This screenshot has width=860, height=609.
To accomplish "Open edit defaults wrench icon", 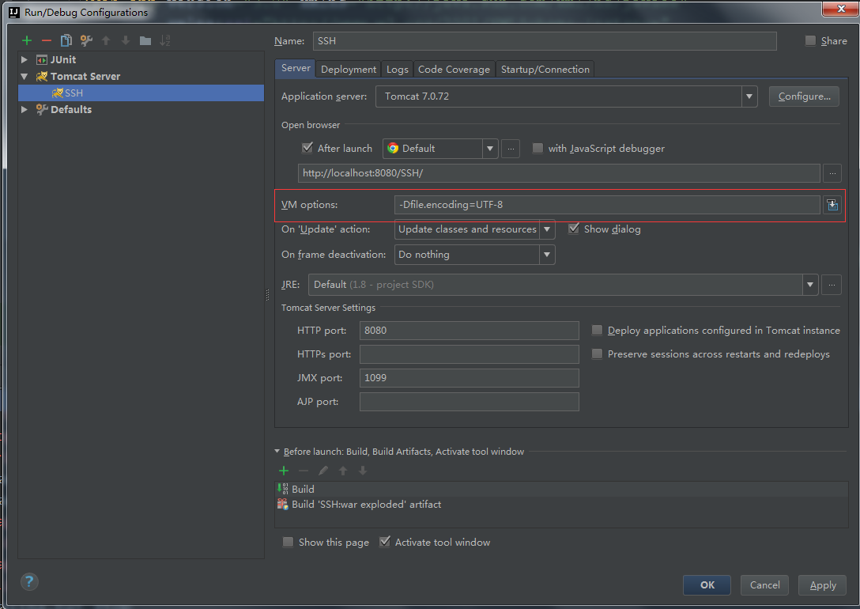I will 86,40.
